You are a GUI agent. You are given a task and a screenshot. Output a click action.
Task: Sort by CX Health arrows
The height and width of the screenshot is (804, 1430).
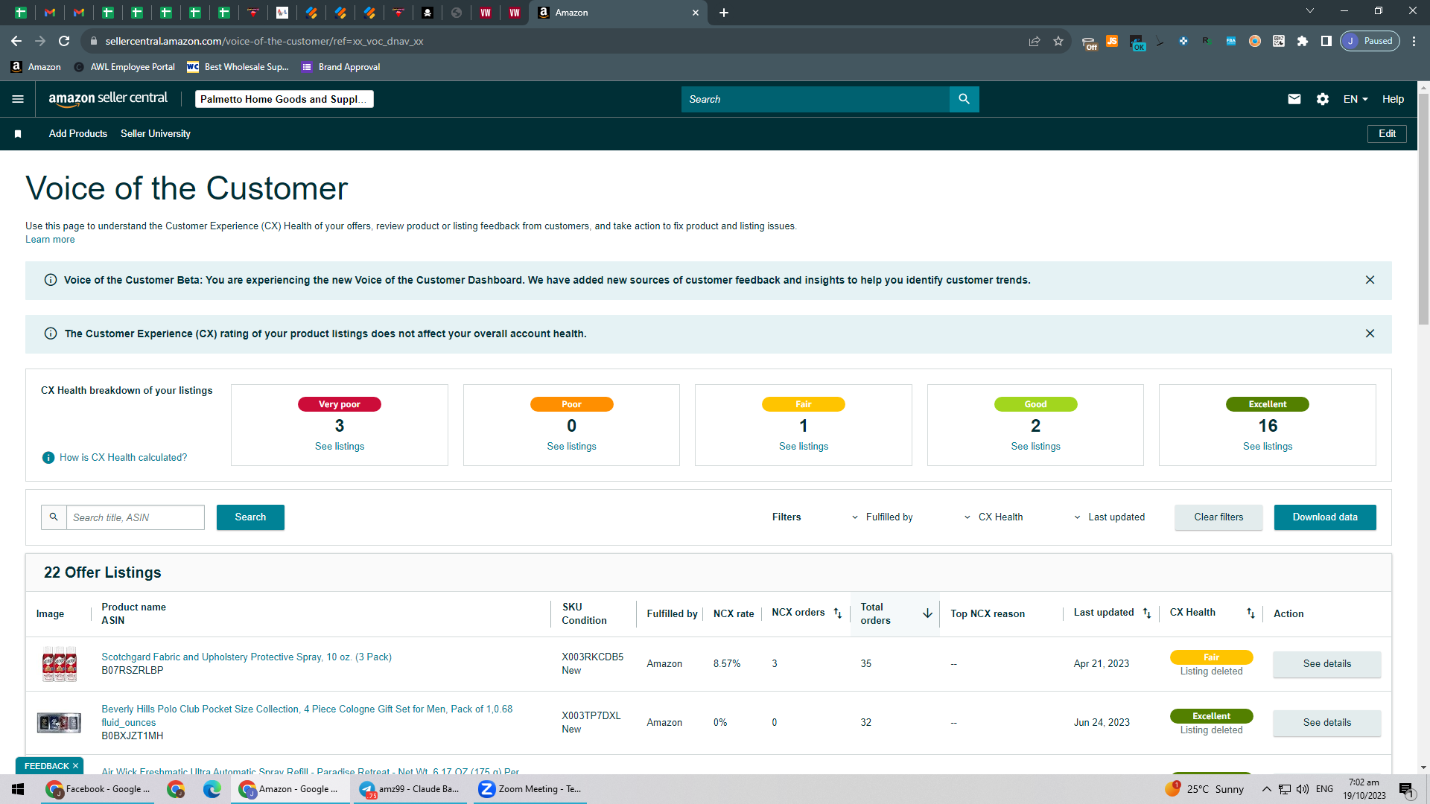click(x=1251, y=613)
